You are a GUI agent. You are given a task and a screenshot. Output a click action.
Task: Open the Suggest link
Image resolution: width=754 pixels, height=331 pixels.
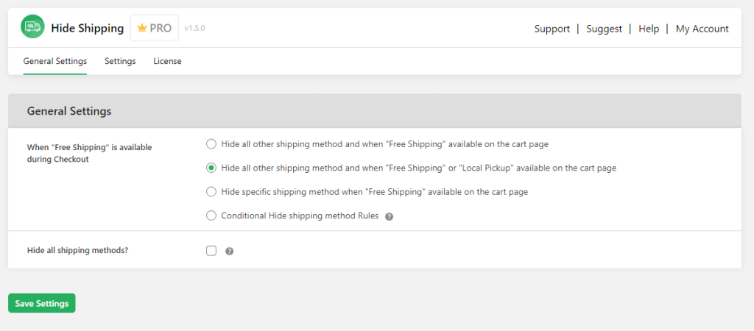pos(604,29)
